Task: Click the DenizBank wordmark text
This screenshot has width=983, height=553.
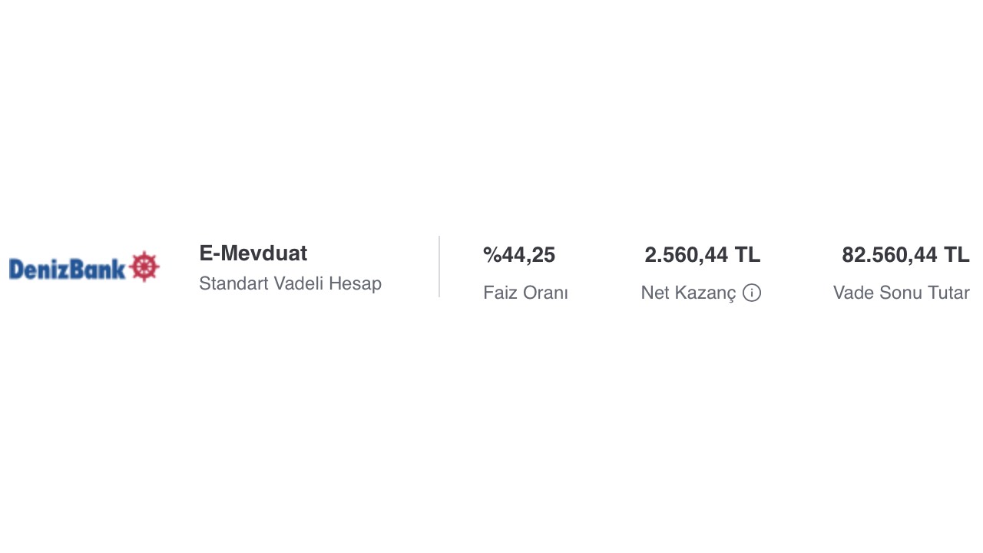Action: [67, 268]
